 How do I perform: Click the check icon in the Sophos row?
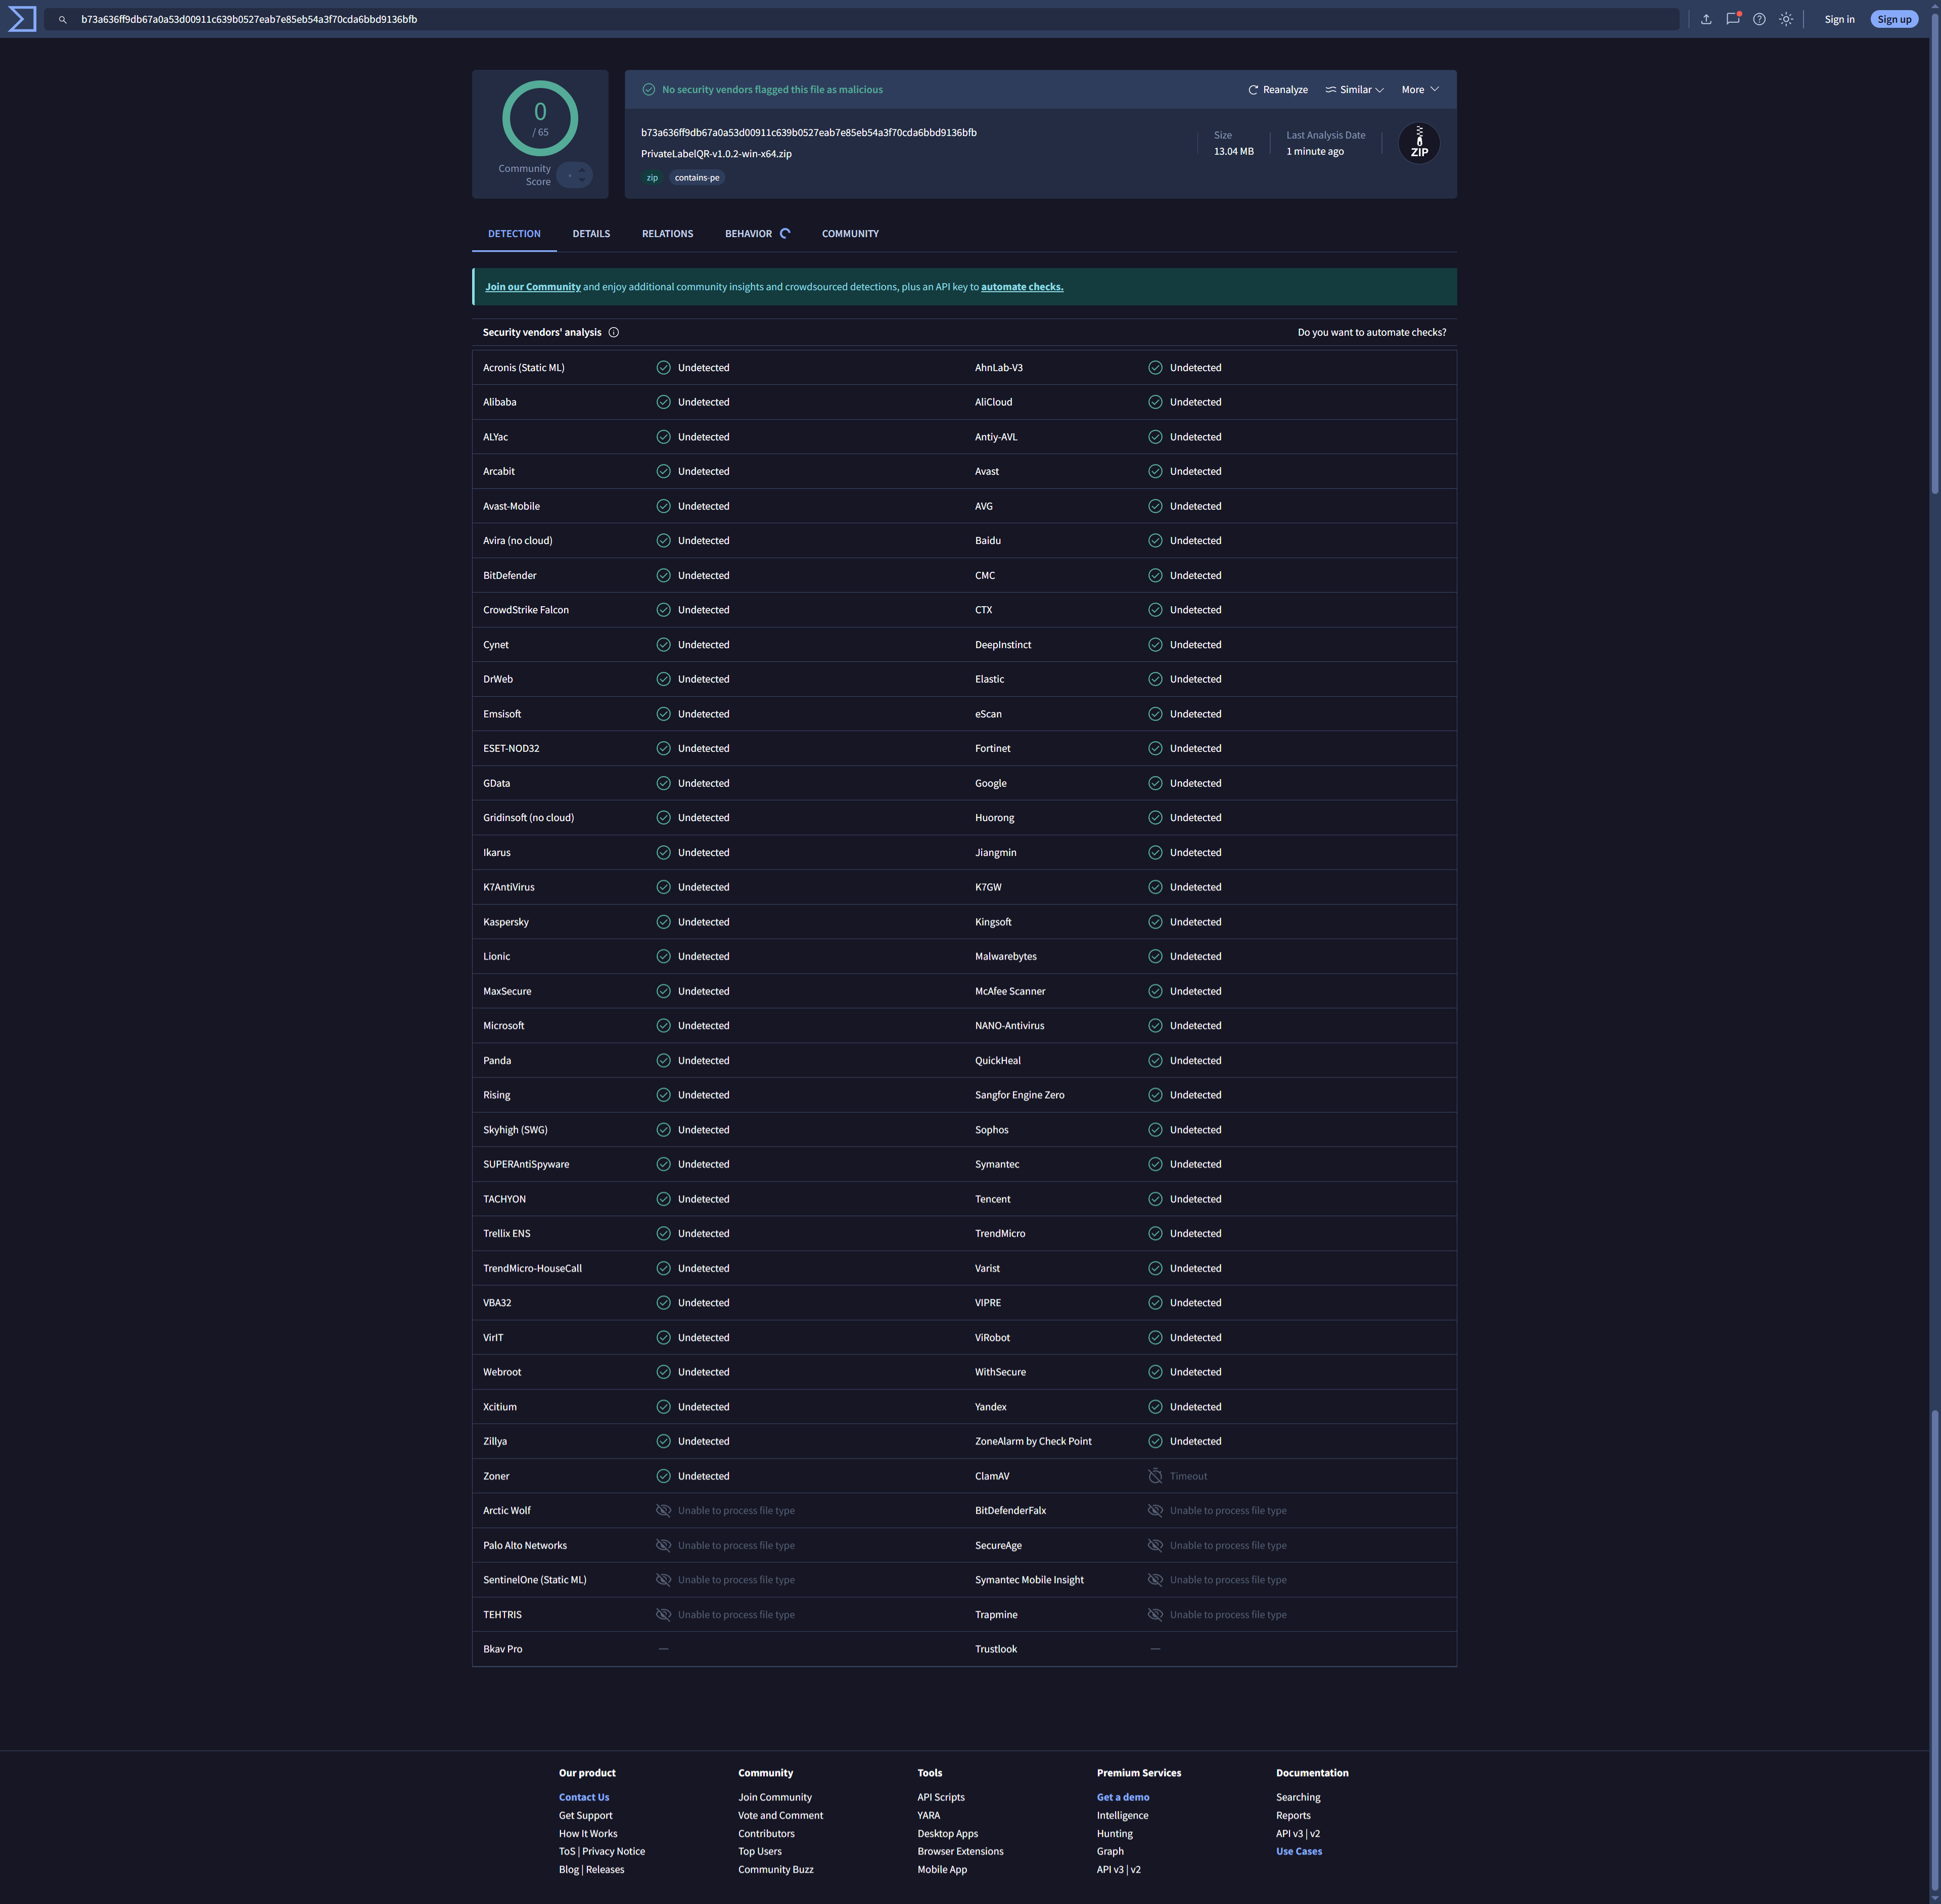tap(1155, 1130)
